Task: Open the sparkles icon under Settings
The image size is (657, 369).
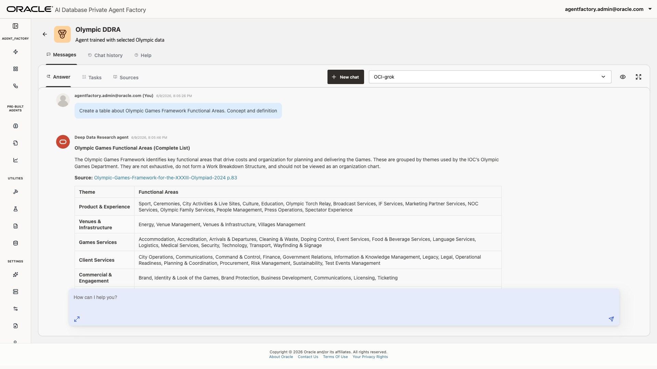Action: coord(15,275)
